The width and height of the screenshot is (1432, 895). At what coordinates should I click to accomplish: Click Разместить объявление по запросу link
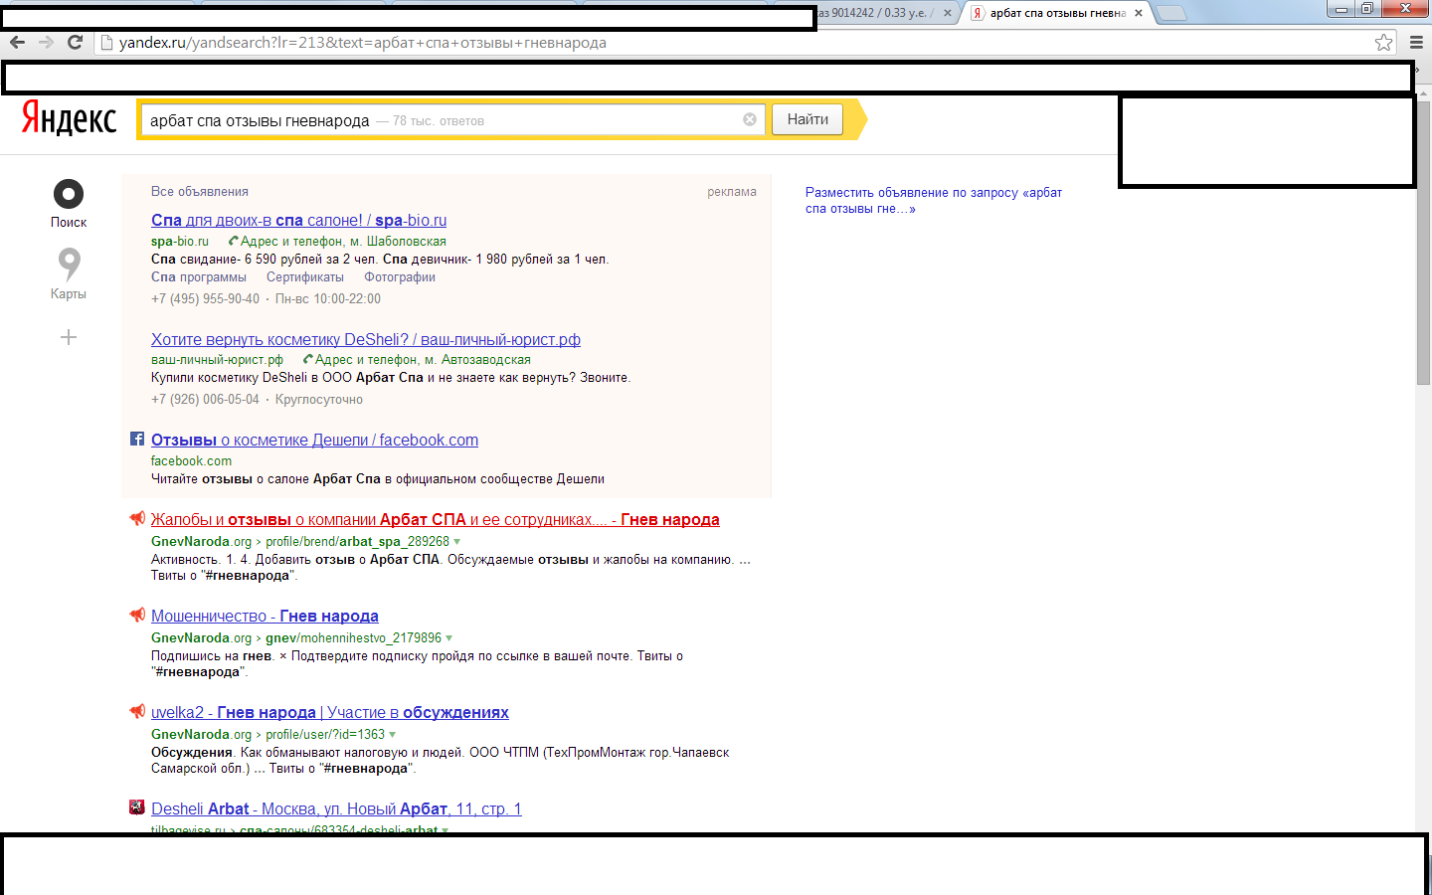[934, 201]
